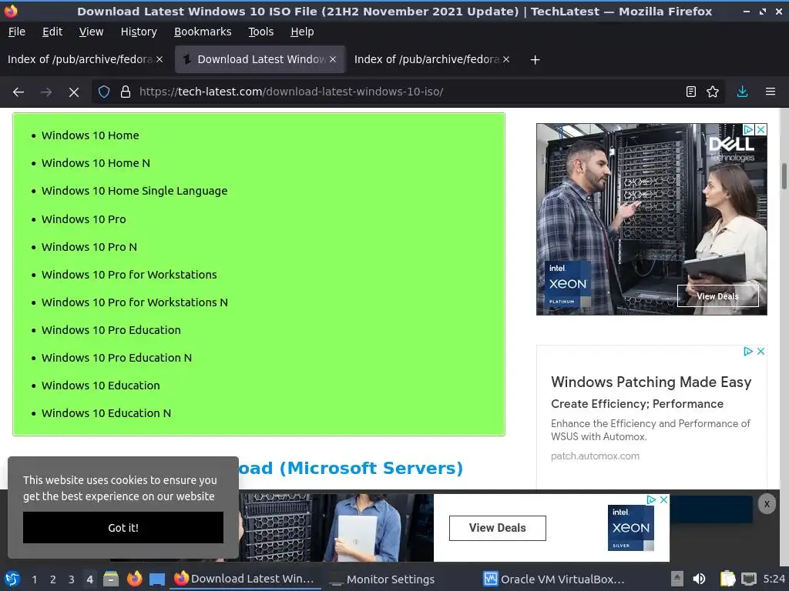Open removable media tray icon

pos(677,579)
